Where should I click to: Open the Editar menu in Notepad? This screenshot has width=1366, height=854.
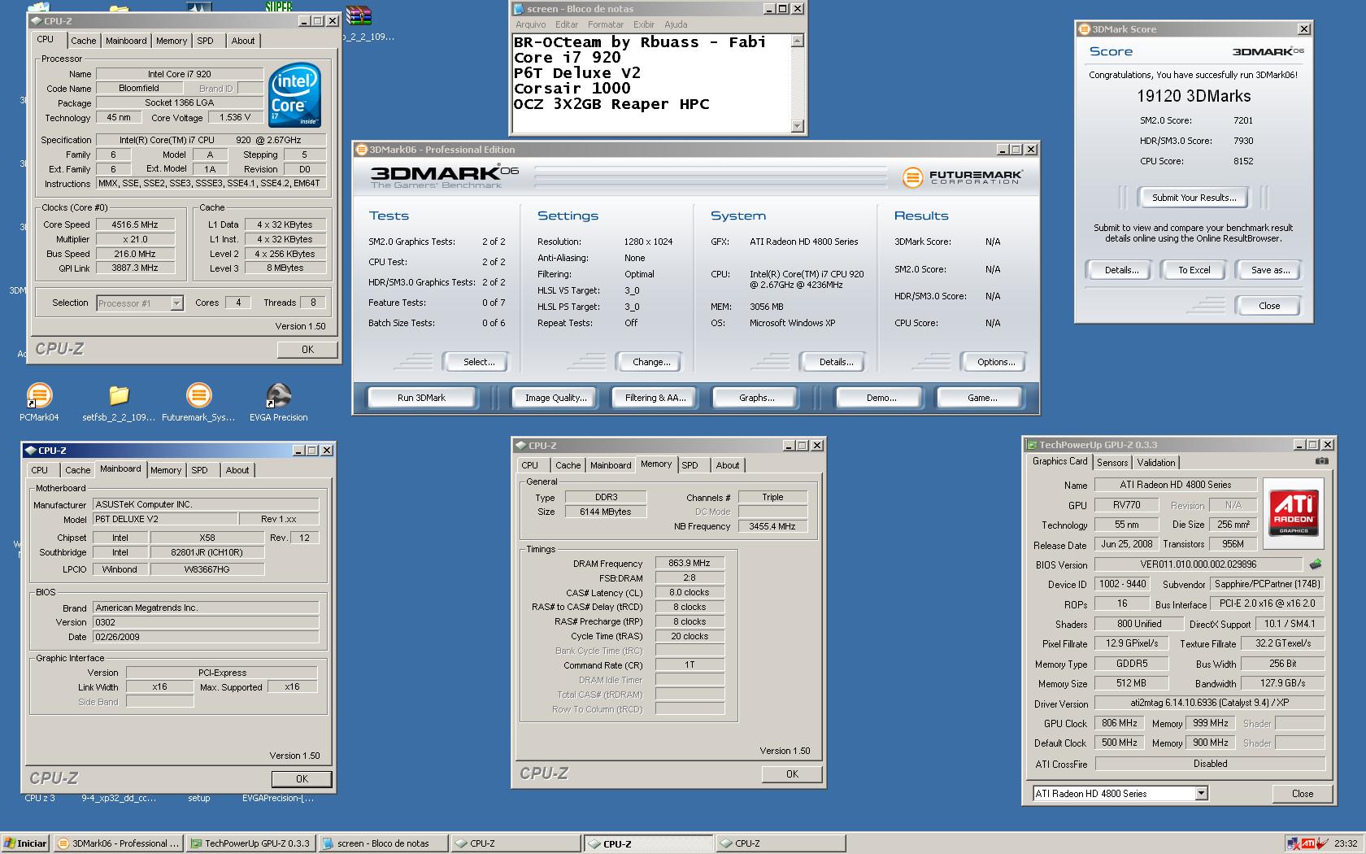click(567, 24)
